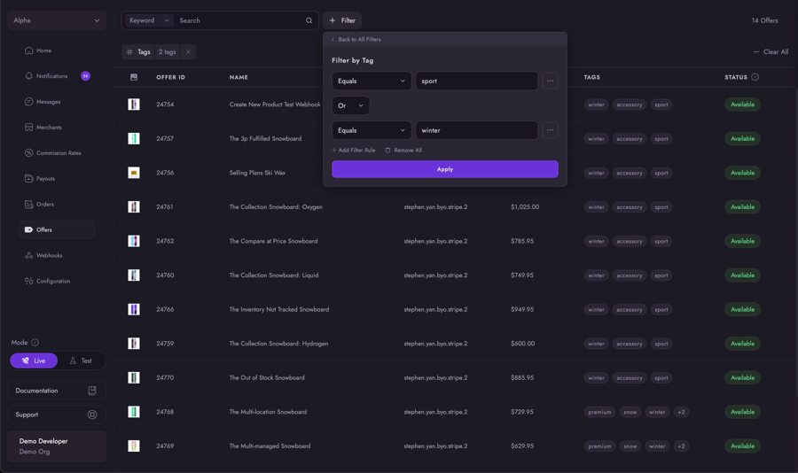
Task: Click the Status info icon
Action: [x=755, y=77]
